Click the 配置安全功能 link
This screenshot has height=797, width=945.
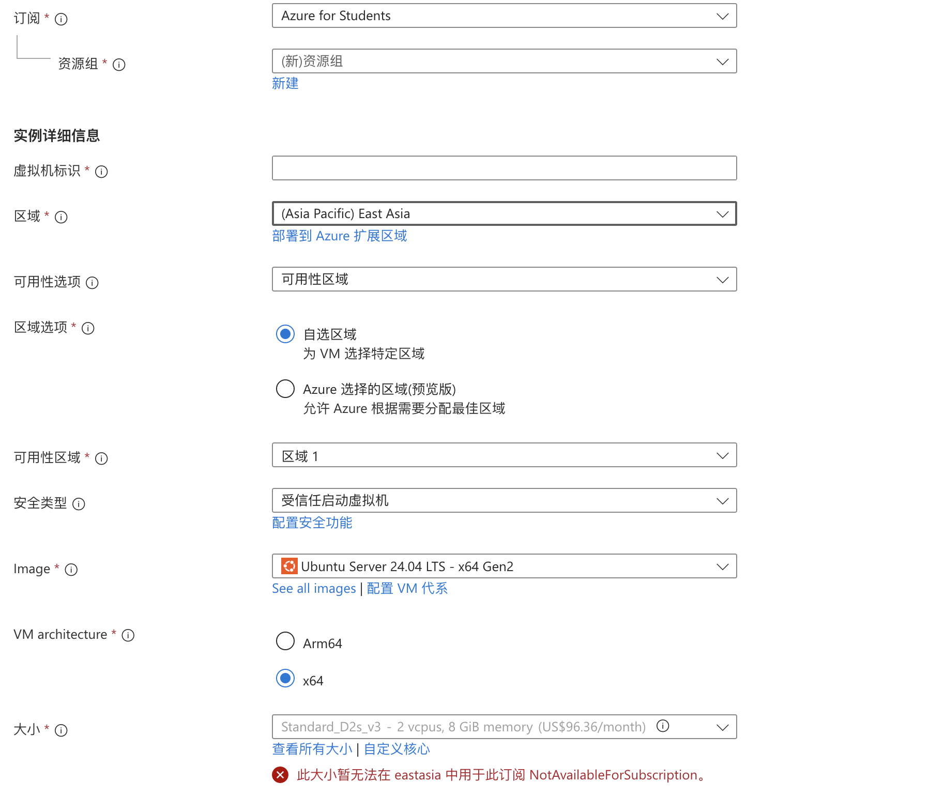[x=312, y=523]
